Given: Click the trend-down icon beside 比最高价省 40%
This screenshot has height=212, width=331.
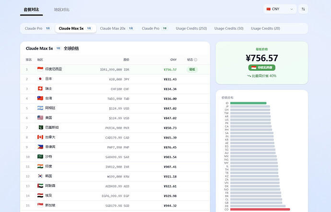Looking at the screenshot, I should (249, 76).
